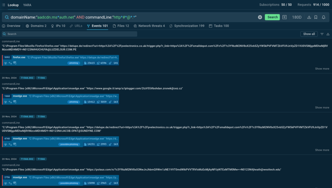Clear the search query with the X icon

(260, 17)
